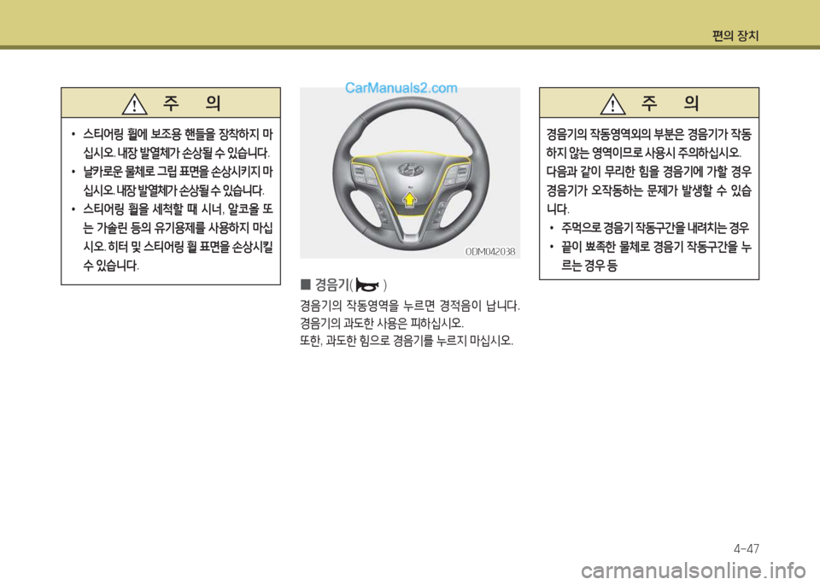The height and width of the screenshot is (585, 820).
Task: Click text '또한, 과도한 힘으로 경음기를 누르지 마십시오.'
Action: coord(407,342)
